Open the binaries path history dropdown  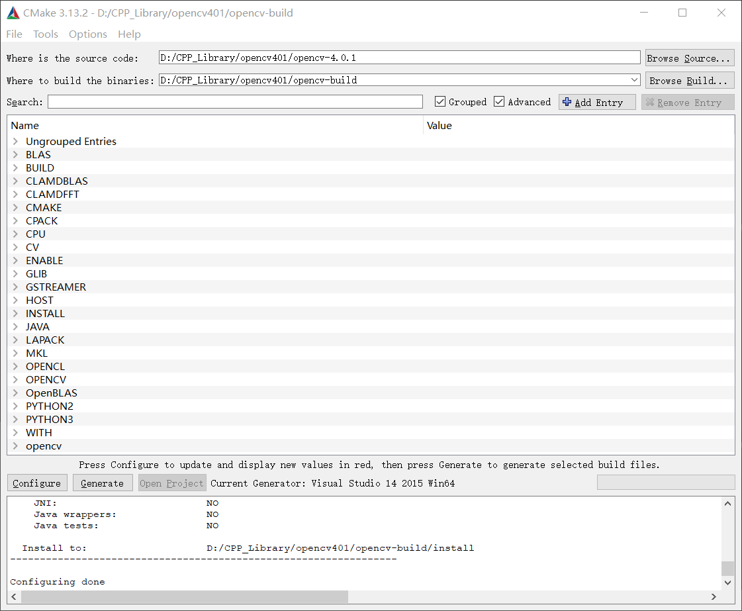point(635,79)
